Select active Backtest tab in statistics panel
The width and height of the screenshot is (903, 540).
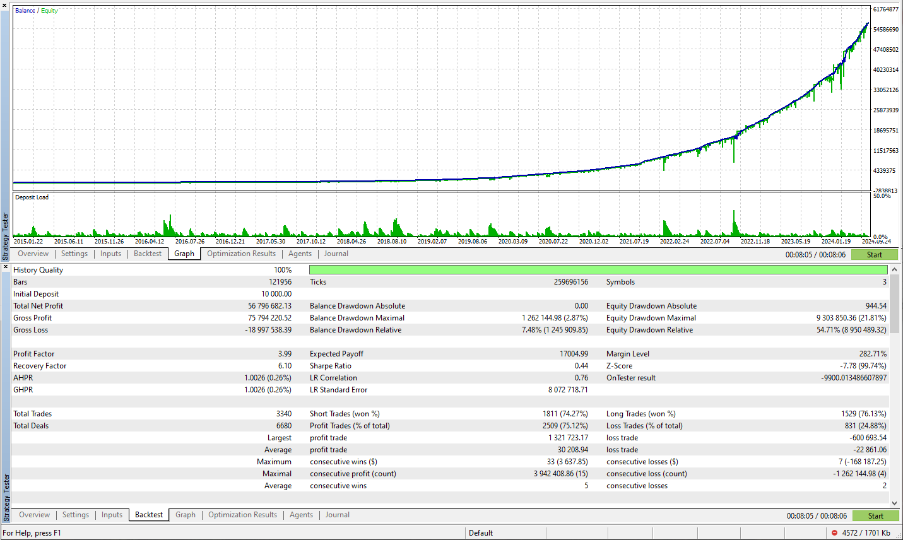[149, 515]
